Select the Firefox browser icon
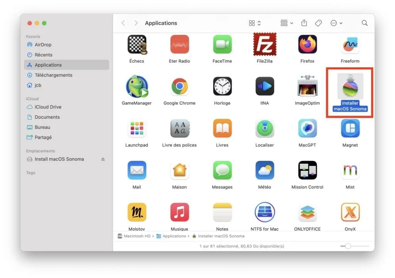This screenshot has height=278, width=395. click(x=307, y=45)
